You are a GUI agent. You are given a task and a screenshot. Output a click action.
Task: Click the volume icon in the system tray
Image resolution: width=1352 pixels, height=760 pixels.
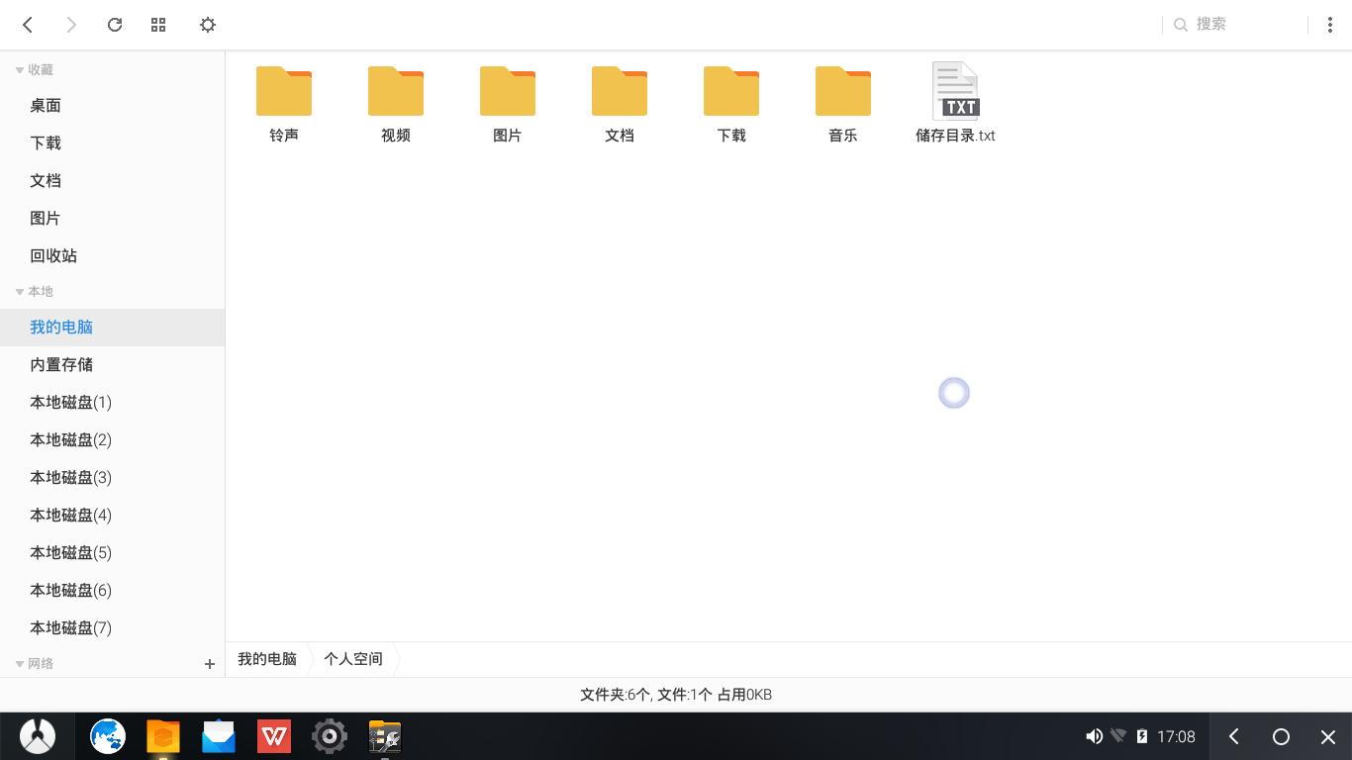[x=1094, y=736]
